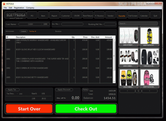
Task: Click the favorites Search field
Action: [x=138, y=23]
